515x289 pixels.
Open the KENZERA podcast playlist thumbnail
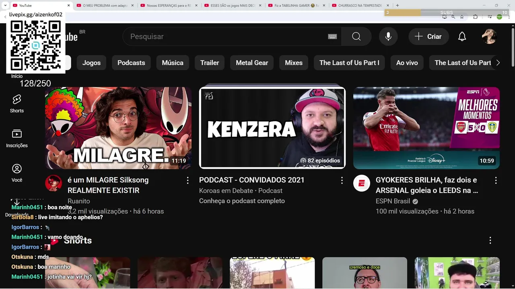[272, 128]
